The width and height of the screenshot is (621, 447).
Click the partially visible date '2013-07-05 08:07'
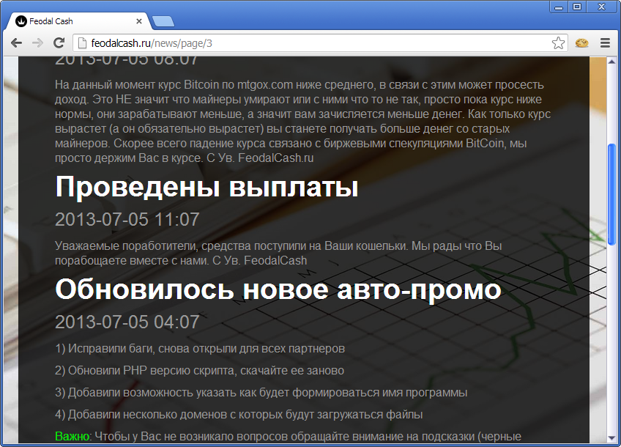click(x=127, y=61)
